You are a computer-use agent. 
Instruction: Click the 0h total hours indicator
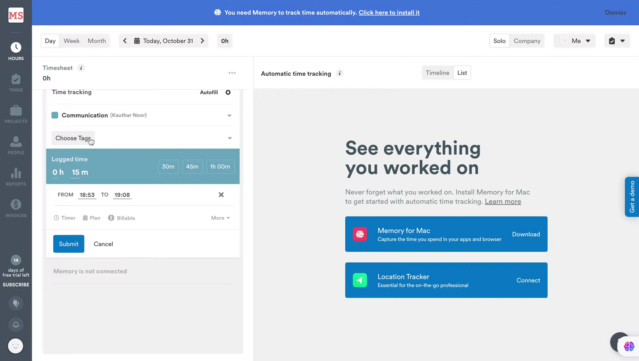click(225, 41)
